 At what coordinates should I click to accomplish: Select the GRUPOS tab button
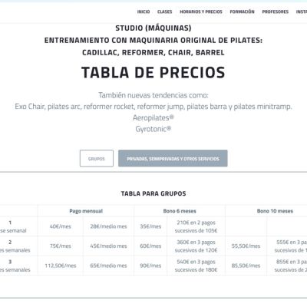click(x=97, y=158)
